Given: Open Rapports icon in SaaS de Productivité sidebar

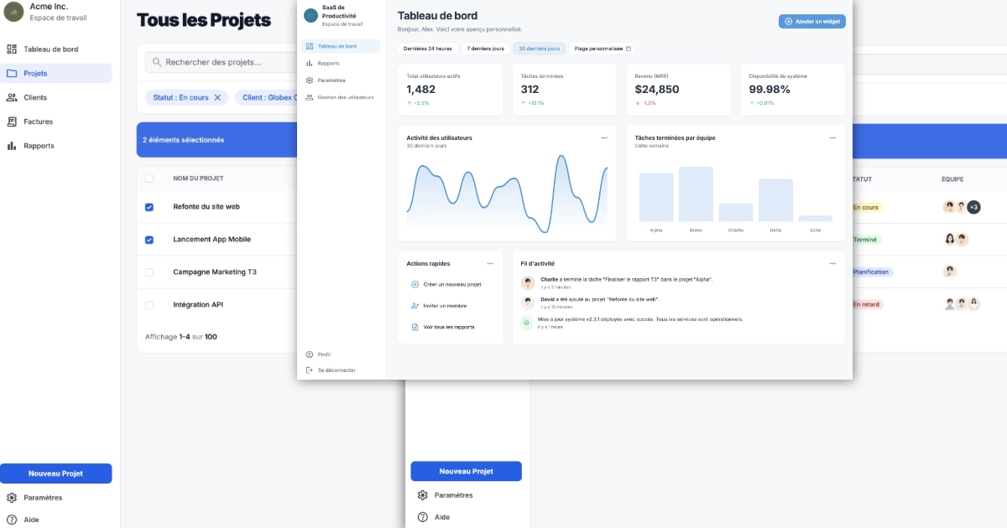Looking at the screenshot, I should point(310,63).
